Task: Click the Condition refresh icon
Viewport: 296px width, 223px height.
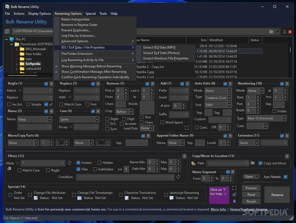Action: pos(178,177)
